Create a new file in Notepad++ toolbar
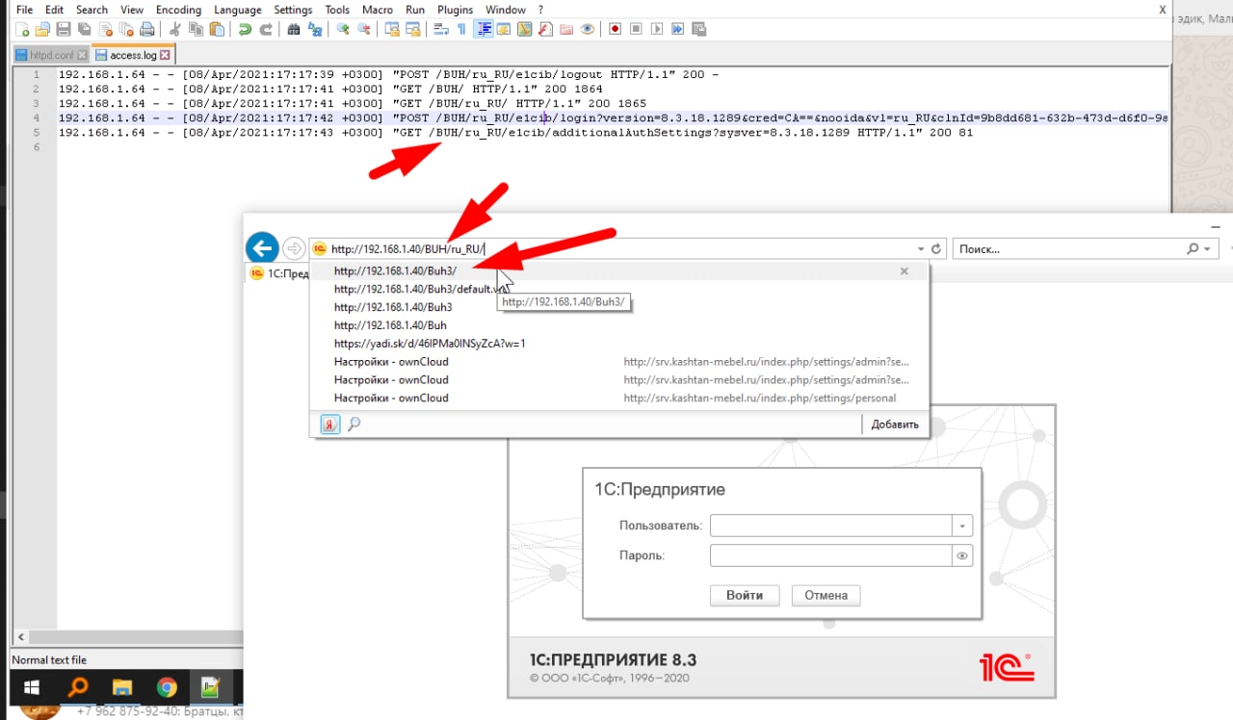The width and height of the screenshot is (1233, 720). [22, 29]
